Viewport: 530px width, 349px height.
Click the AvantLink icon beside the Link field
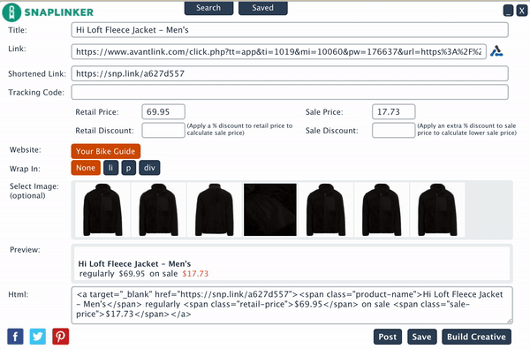point(496,51)
